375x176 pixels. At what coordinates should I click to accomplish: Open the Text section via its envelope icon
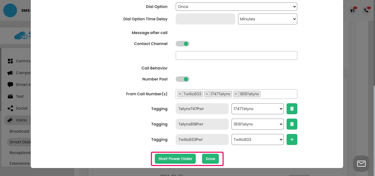click(x=10, y=96)
